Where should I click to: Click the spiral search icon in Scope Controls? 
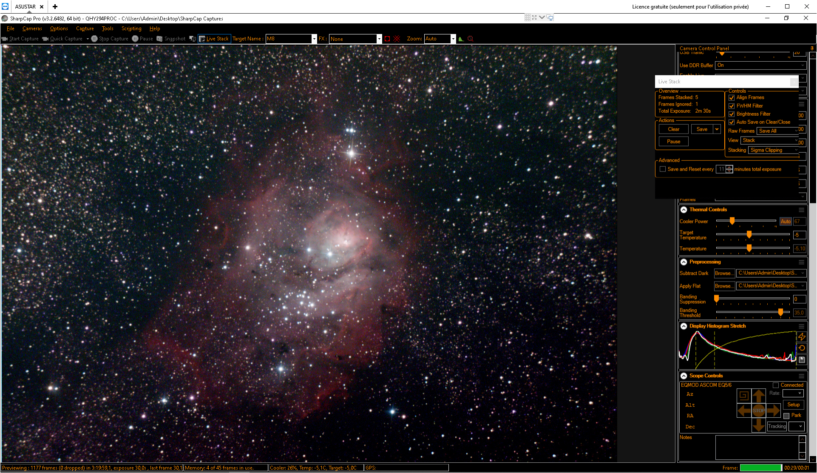tap(743, 396)
